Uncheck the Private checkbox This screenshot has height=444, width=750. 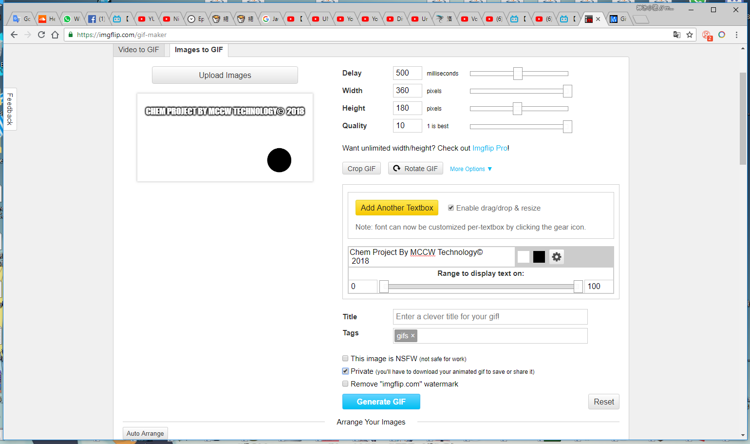[x=345, y=371]
